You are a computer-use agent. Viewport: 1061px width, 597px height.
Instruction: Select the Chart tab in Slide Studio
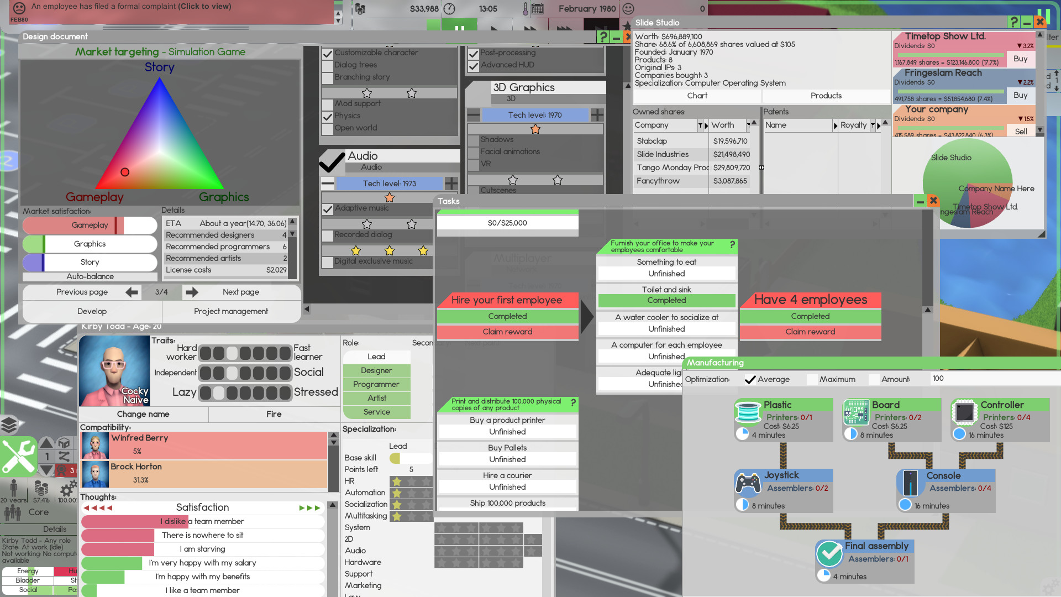point(697,96)
